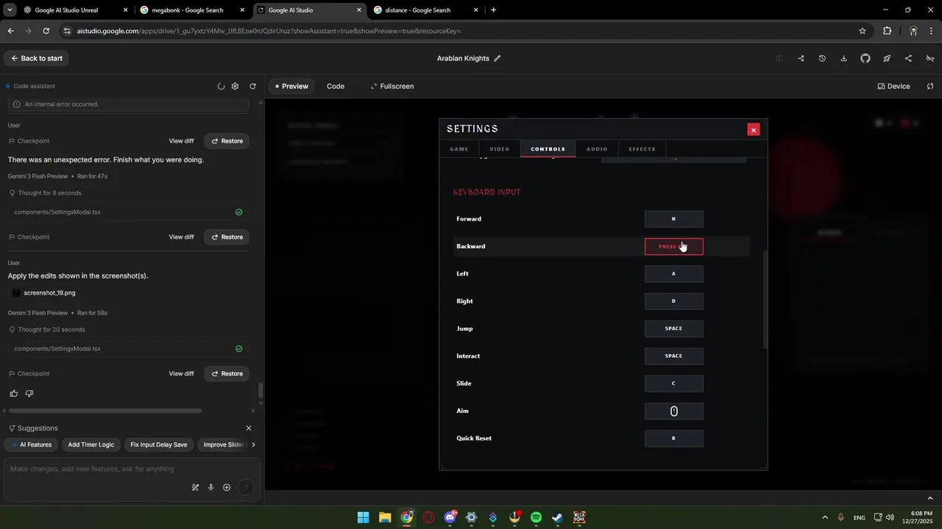Open the Device selector

point(893,86)
